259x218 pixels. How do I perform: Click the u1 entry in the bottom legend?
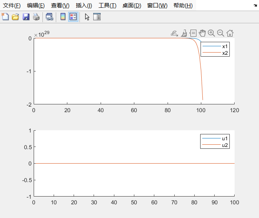225,138
